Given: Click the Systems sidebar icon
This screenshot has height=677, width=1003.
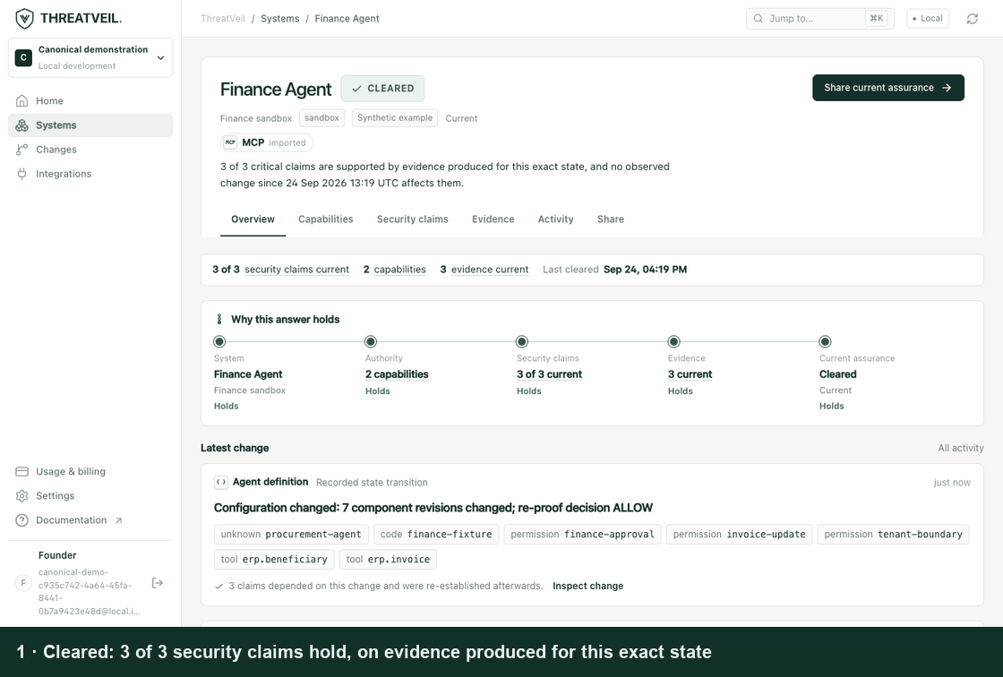Looking at the screenshot, I should point(21,124).
